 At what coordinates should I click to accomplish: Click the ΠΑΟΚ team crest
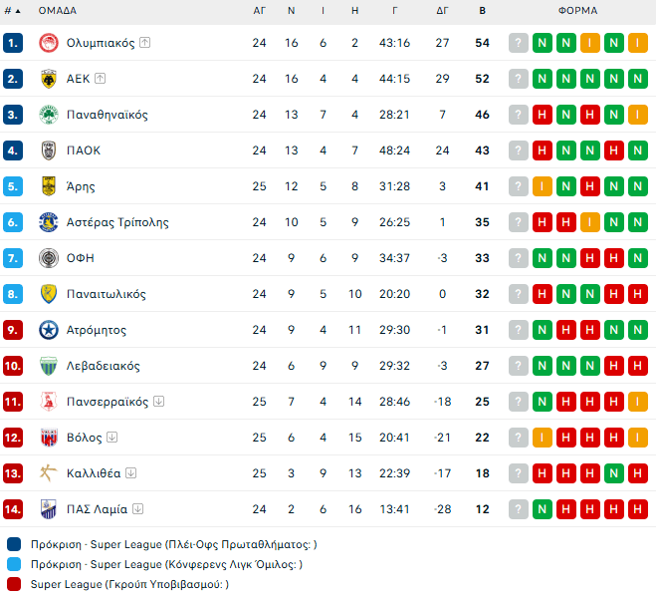[x=48, y=150]
